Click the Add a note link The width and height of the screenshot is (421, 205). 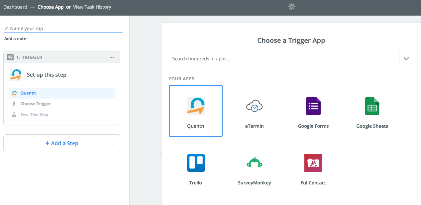pos(15,39)
